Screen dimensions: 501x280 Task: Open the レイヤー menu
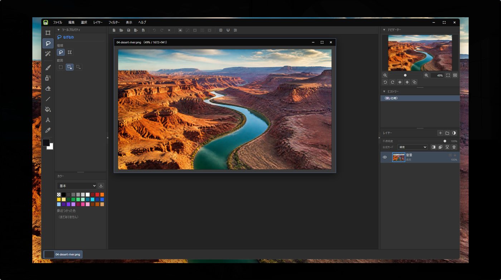(x=98, y=22)
